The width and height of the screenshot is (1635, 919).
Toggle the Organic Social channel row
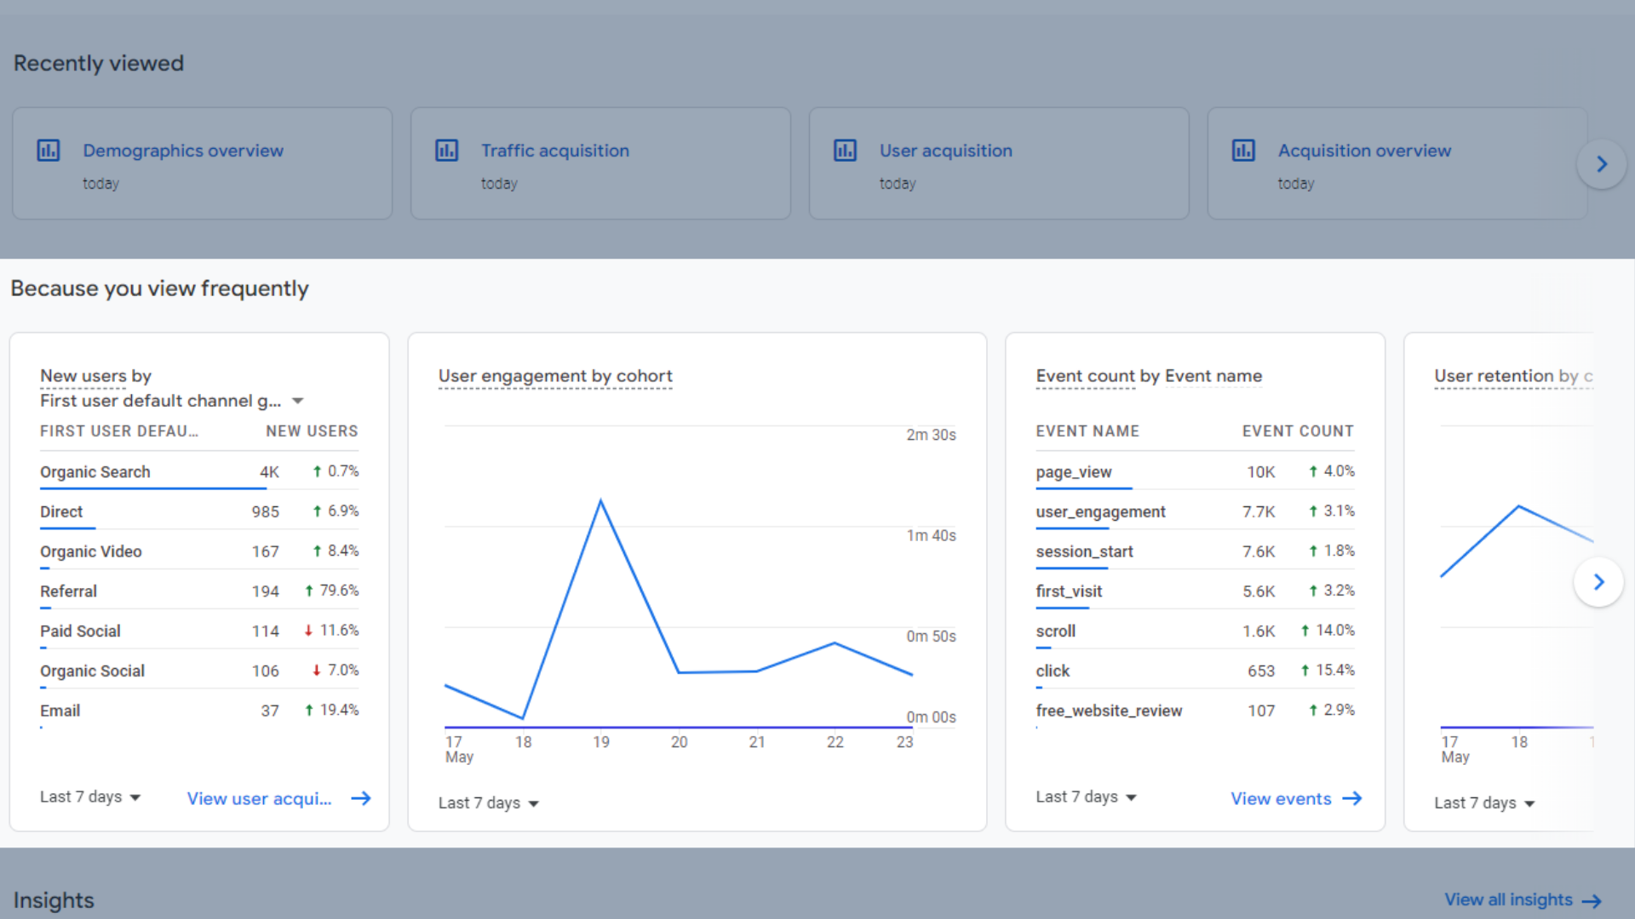92,670
